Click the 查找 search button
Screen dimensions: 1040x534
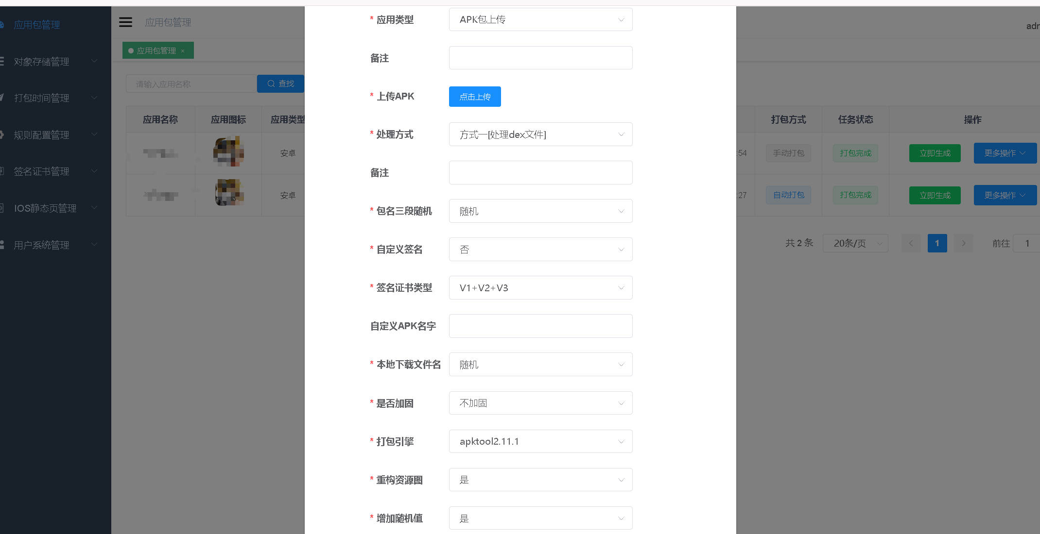(280, 83)
